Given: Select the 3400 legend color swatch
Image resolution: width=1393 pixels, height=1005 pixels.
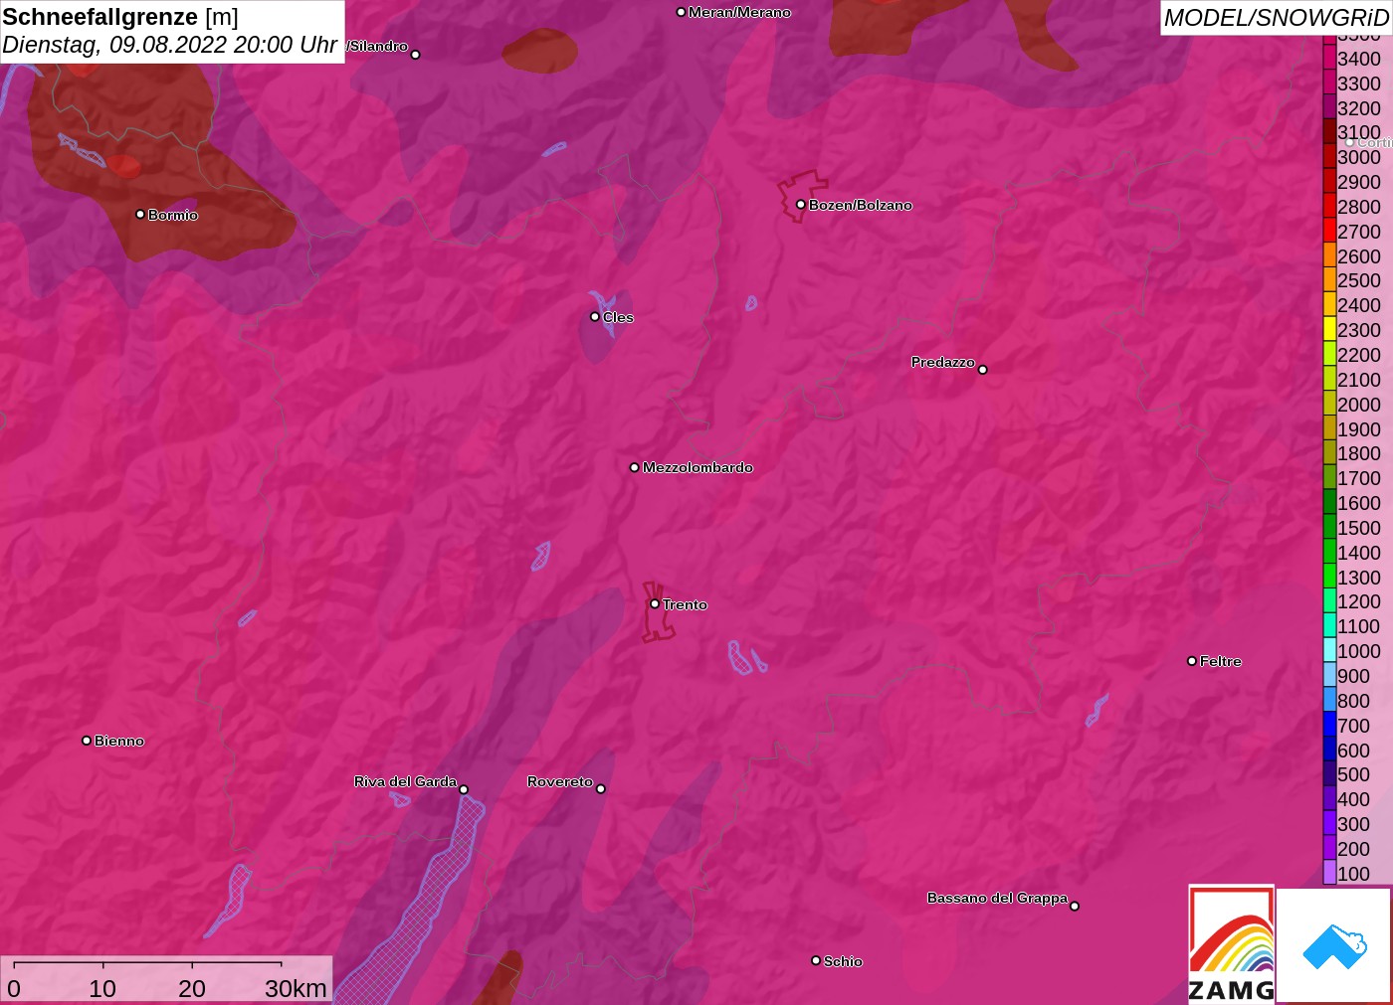Looking at the screenshot, I should tap(1329, 58).
